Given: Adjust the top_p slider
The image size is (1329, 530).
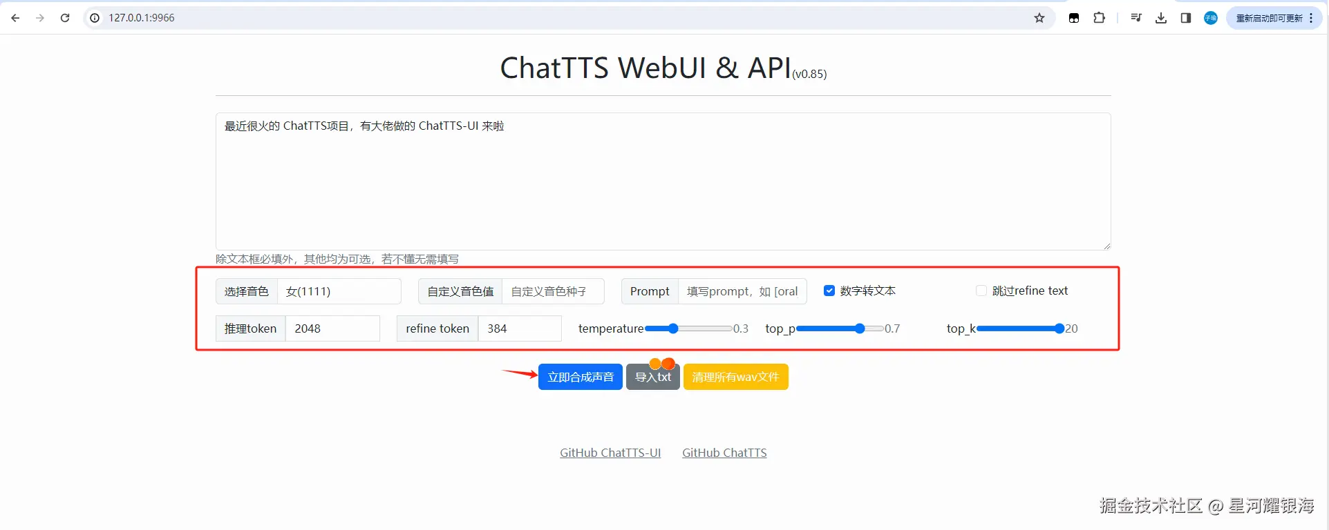Looking at the screenshot, I should pyautogui.click(x=840, y=328).
